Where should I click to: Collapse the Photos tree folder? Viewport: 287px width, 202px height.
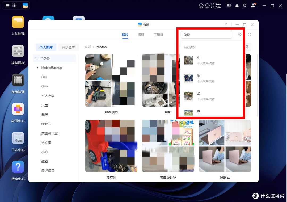[36, 58]
